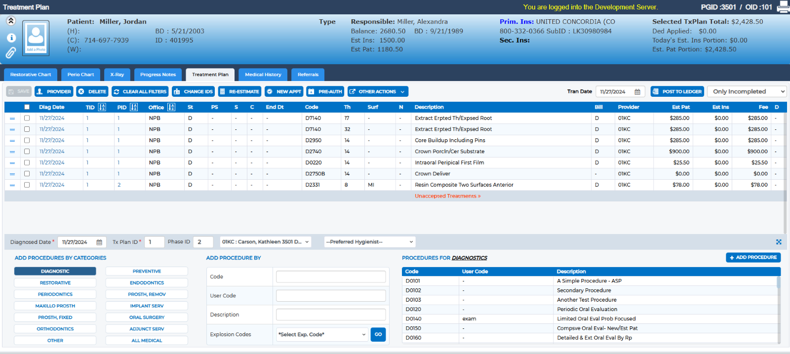The width and height of the screenshot is (790, 354).
Task: Click New Appt button
Action: 284,91
